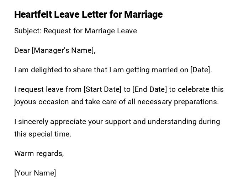Click the word "delighted"
The image size is (249, 195).
point(46,70)
